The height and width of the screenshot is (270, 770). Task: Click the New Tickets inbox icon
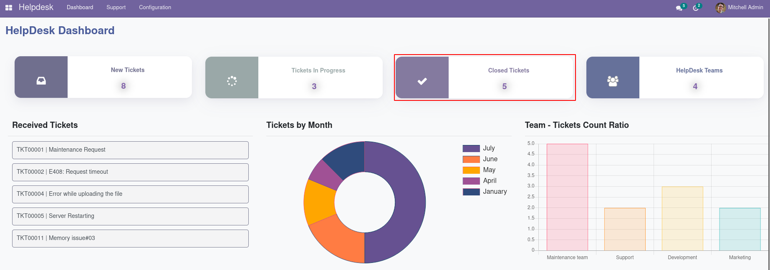pyautogui.click(x=41, y=80)
